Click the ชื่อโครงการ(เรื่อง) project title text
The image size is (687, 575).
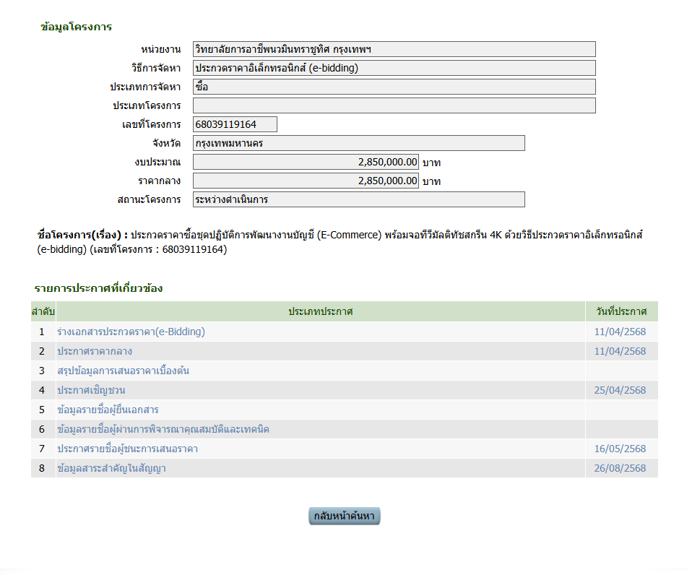(340, 242)
